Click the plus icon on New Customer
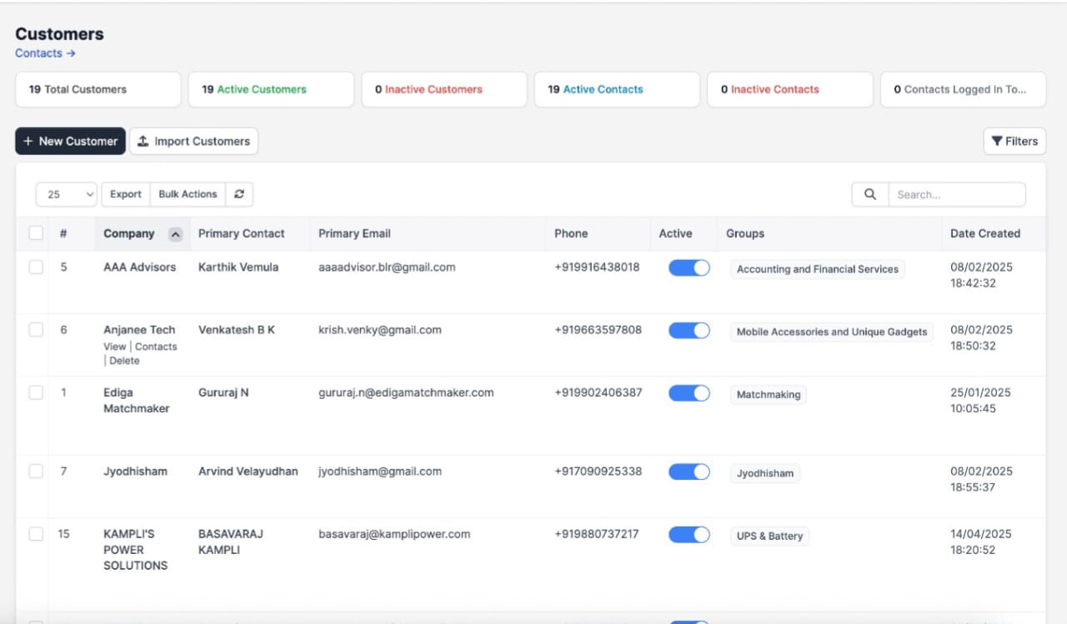 (x=28, y=142)
